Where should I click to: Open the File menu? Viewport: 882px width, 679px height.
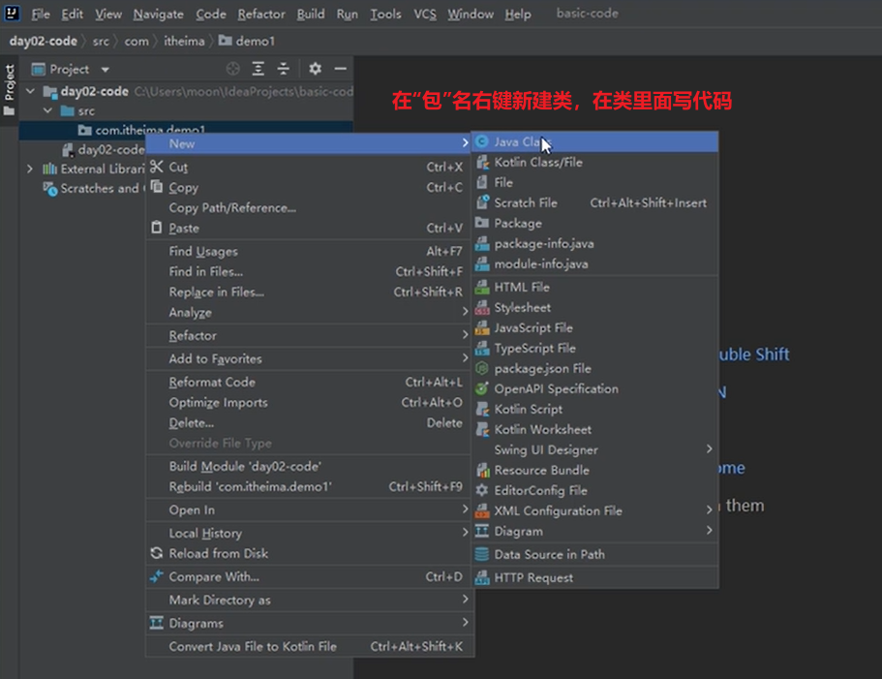coord(41,15)
